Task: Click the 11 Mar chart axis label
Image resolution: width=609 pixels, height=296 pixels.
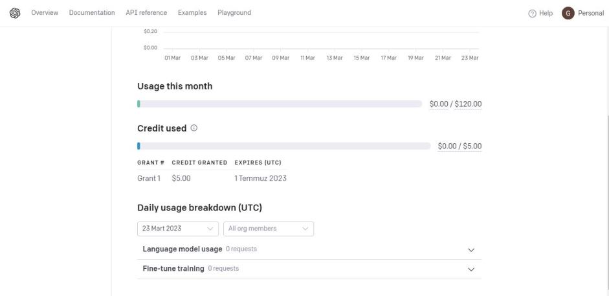Action: tap(307, 58)
